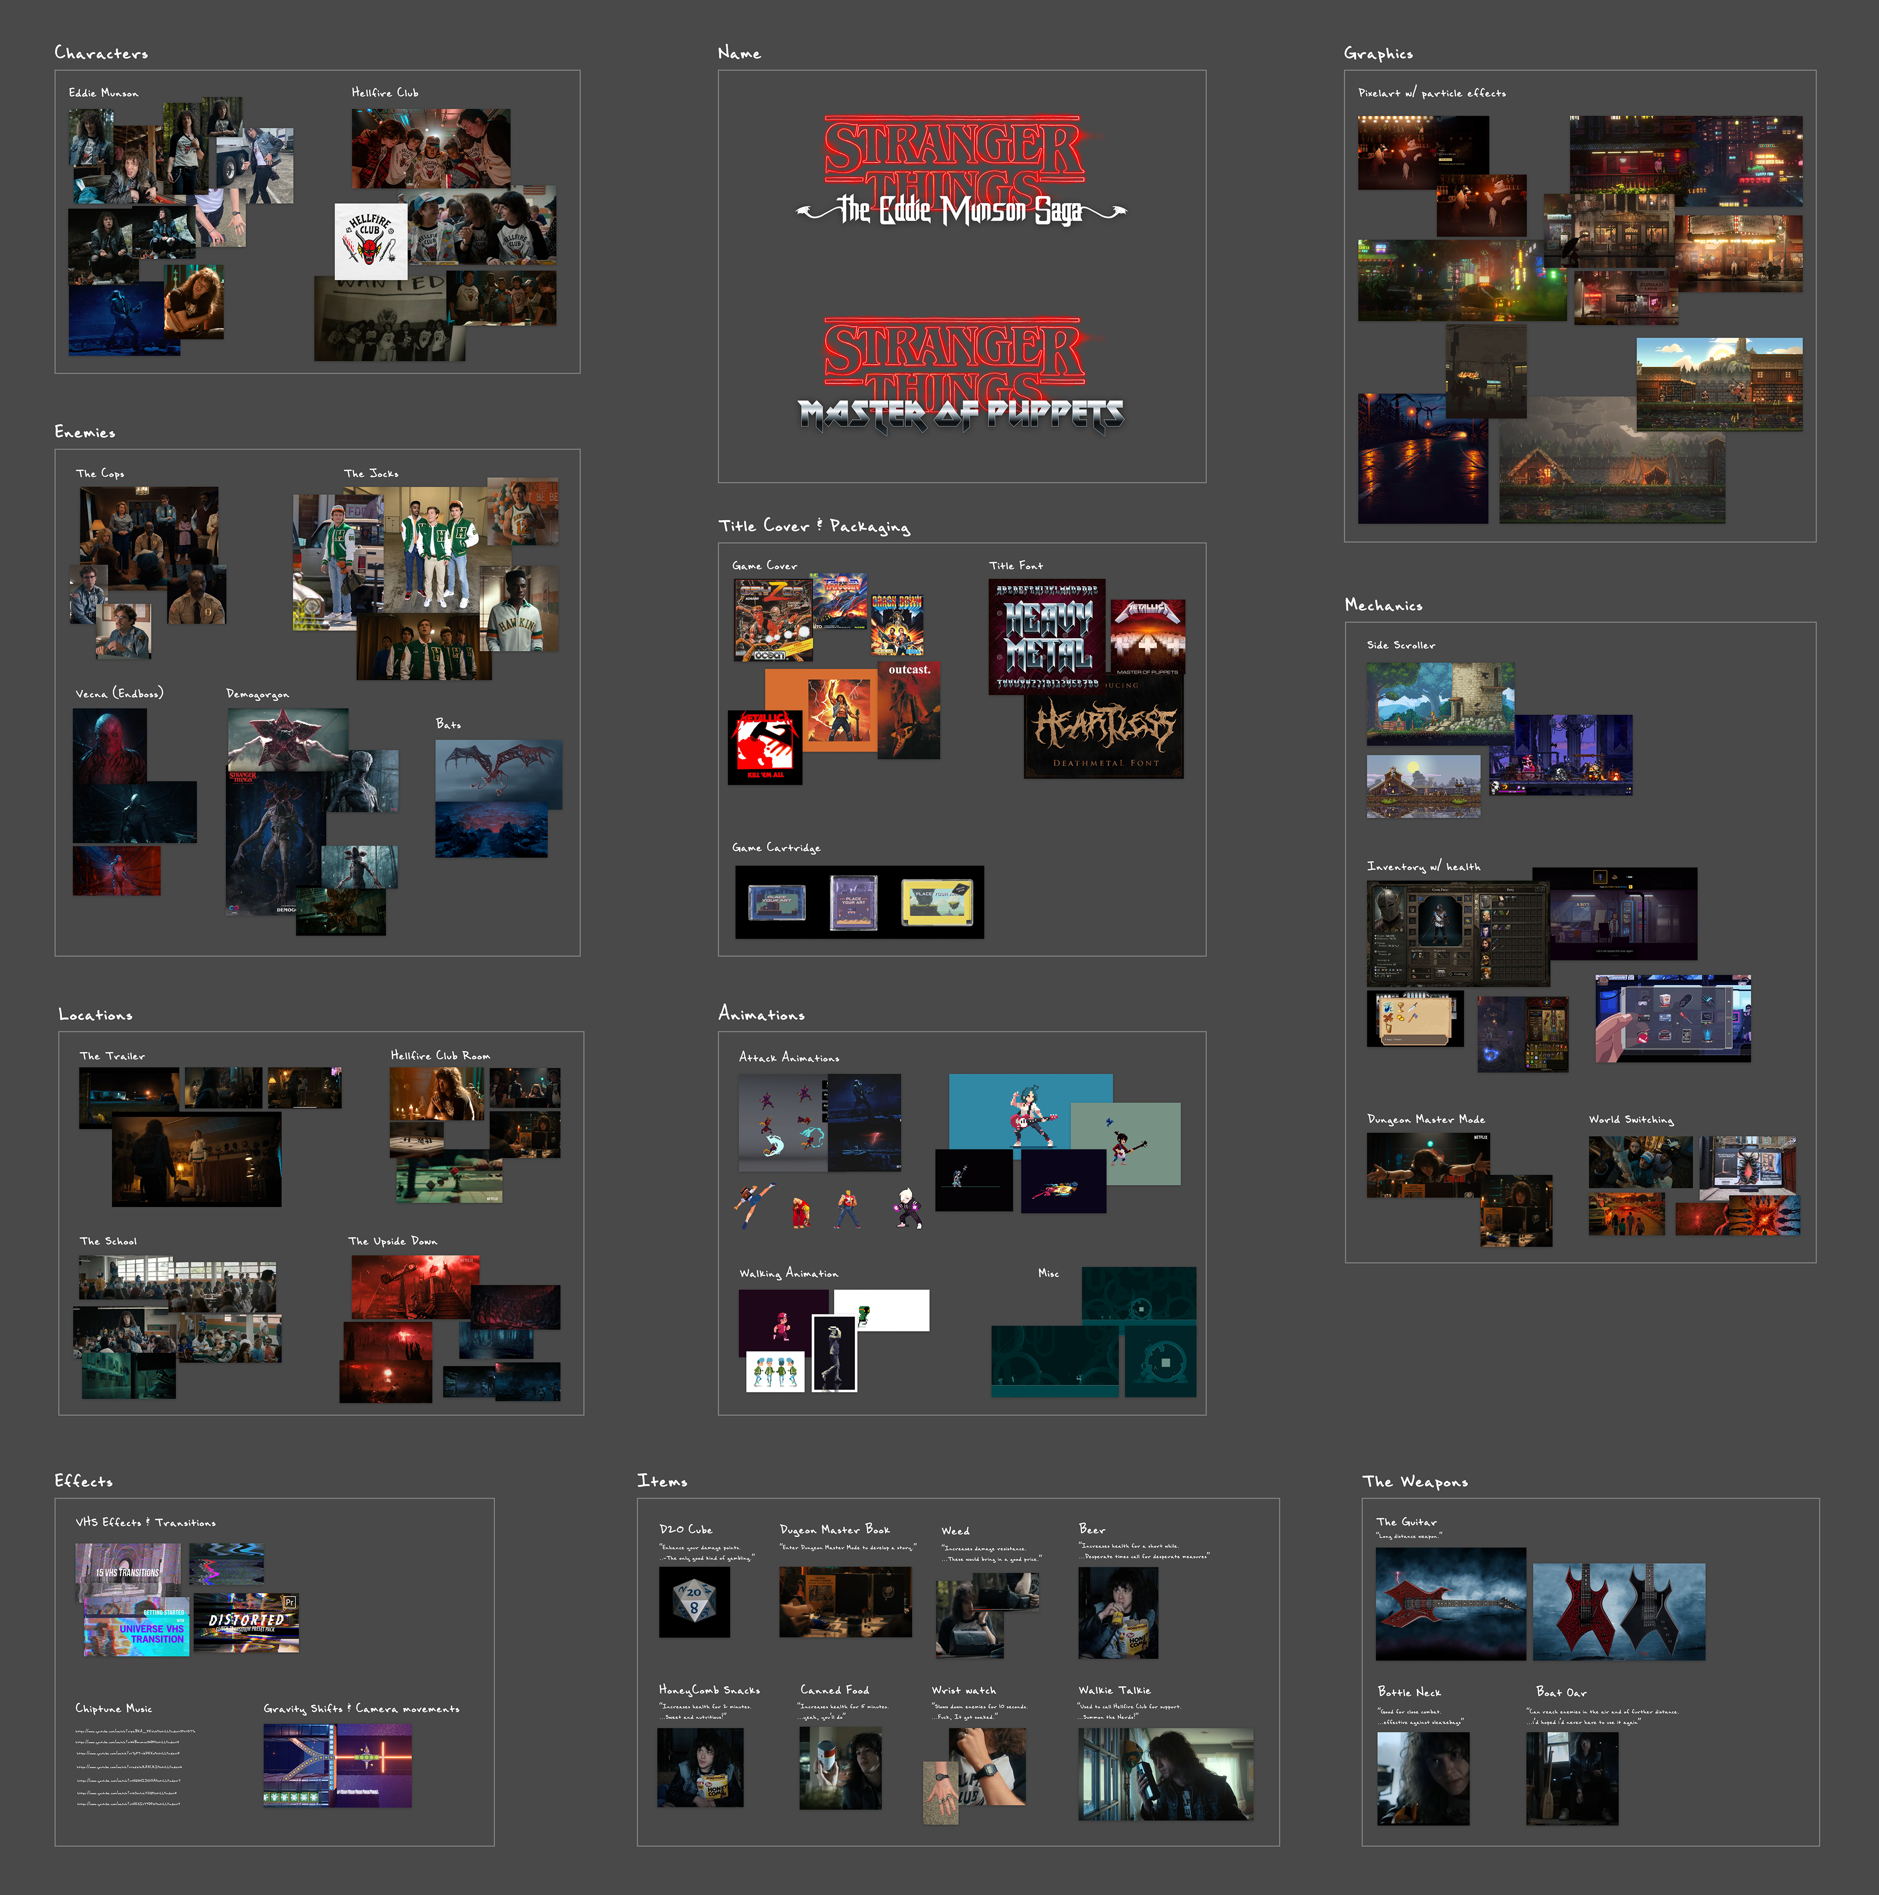The image size is (1879, 1895).
Task: Select the VHS Effects & Transitions label
Action: coord(145,1523)
